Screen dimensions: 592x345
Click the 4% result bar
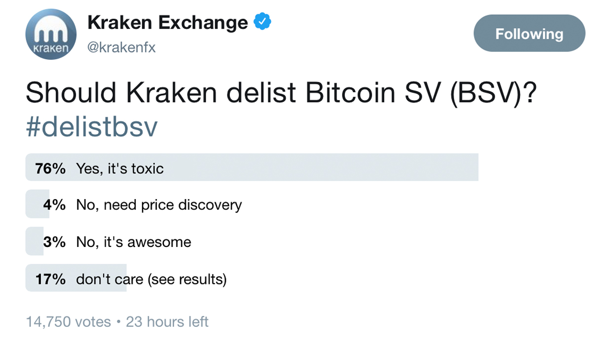point(37,205)
